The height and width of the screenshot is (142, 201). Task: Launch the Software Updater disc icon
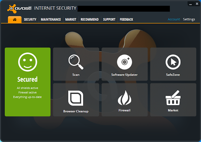point(124,62)
